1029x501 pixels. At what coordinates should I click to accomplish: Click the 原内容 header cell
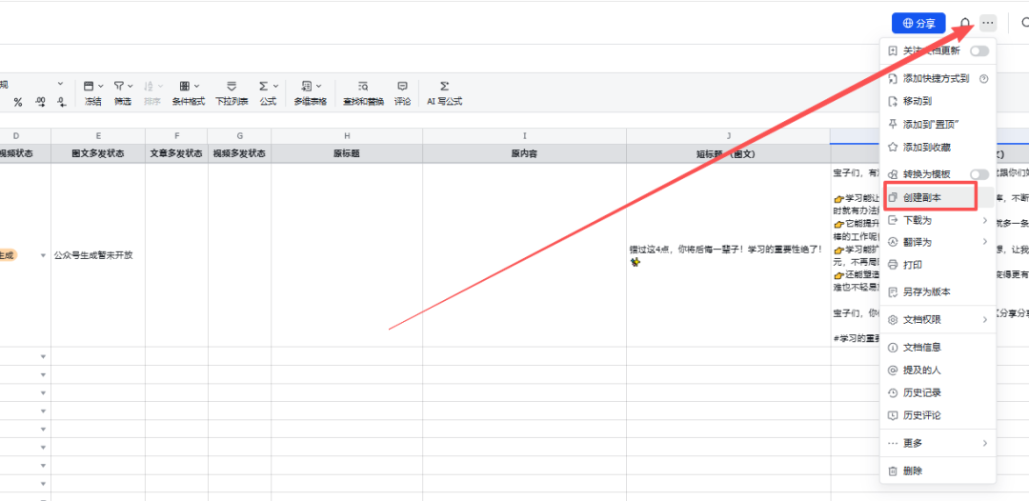tap(524, 153)
